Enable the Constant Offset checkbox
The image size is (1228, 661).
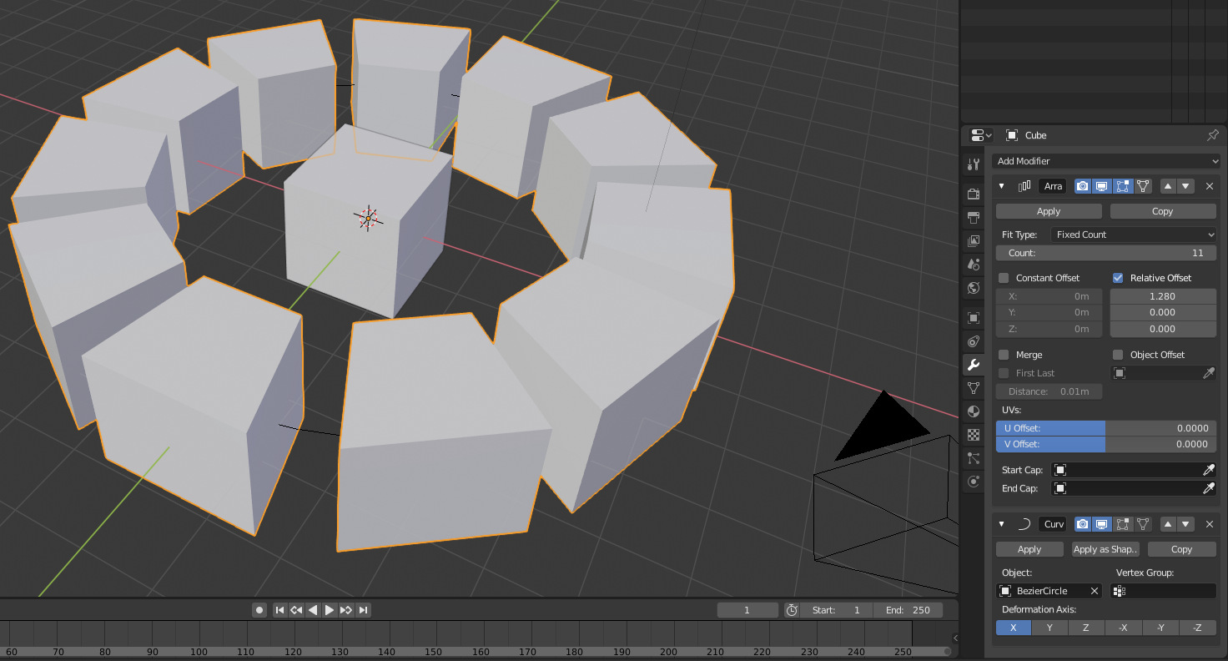click(1004, 278)
